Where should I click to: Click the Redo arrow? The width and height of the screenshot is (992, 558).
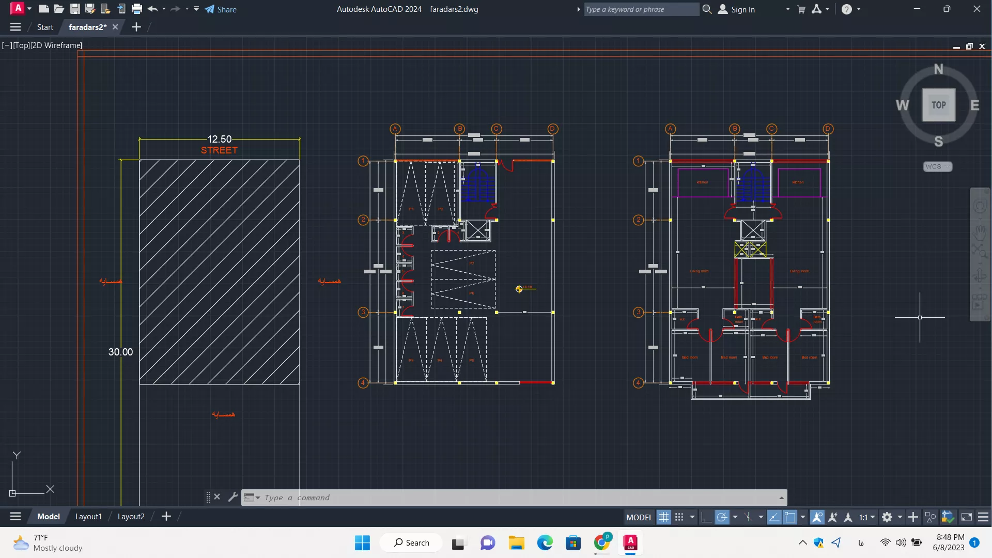(175, 9)
